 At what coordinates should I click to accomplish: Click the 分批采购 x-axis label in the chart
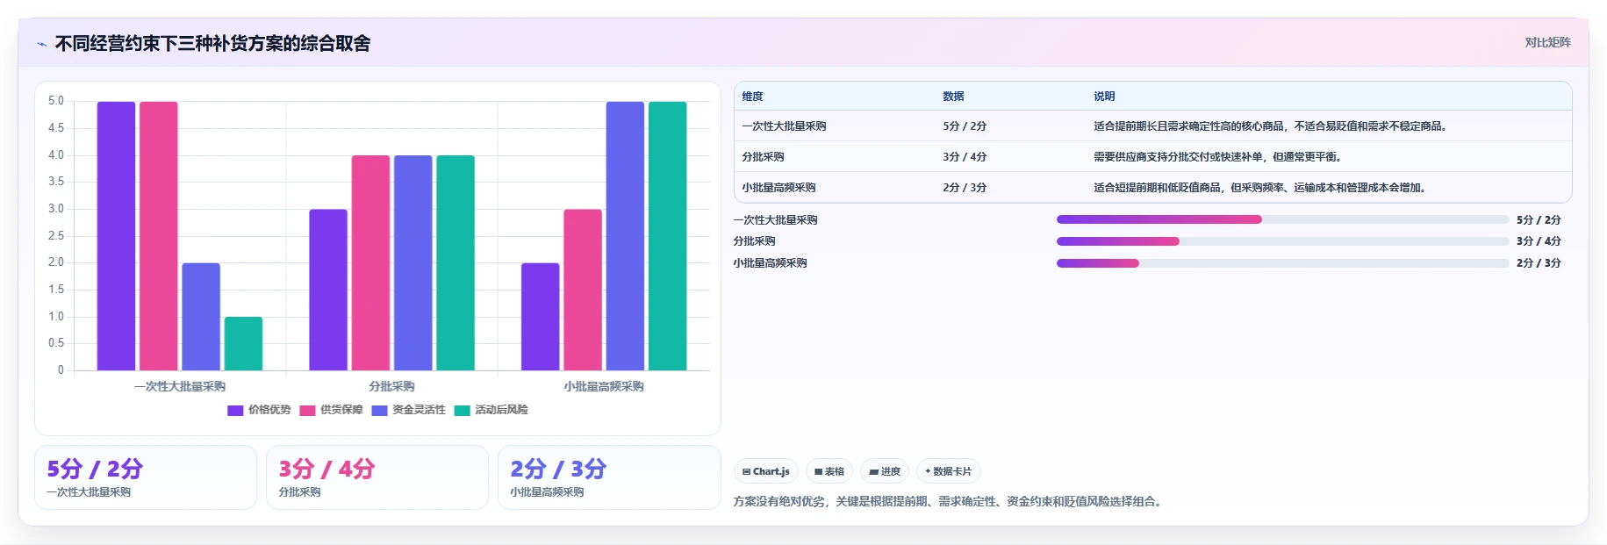[391, 386]
